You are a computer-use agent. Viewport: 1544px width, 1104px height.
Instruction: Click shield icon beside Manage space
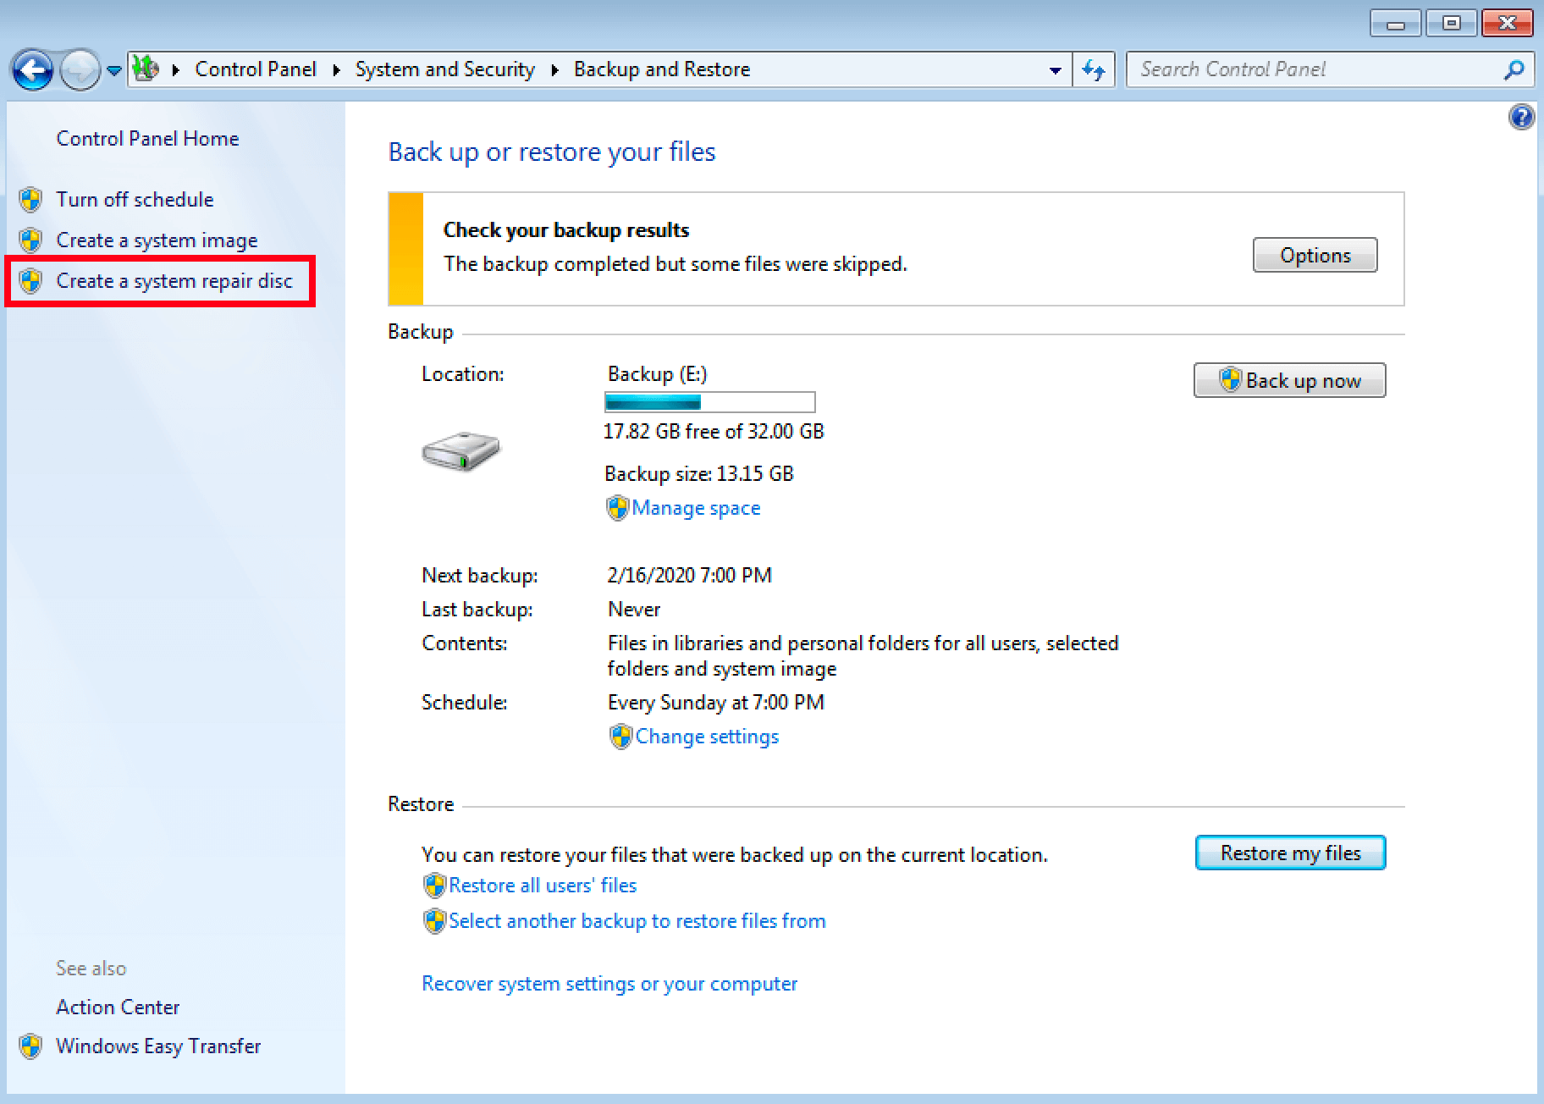click(618, 508)
